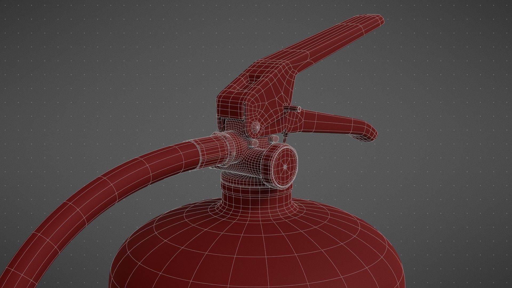Select the round pressure gauge face

285,166
